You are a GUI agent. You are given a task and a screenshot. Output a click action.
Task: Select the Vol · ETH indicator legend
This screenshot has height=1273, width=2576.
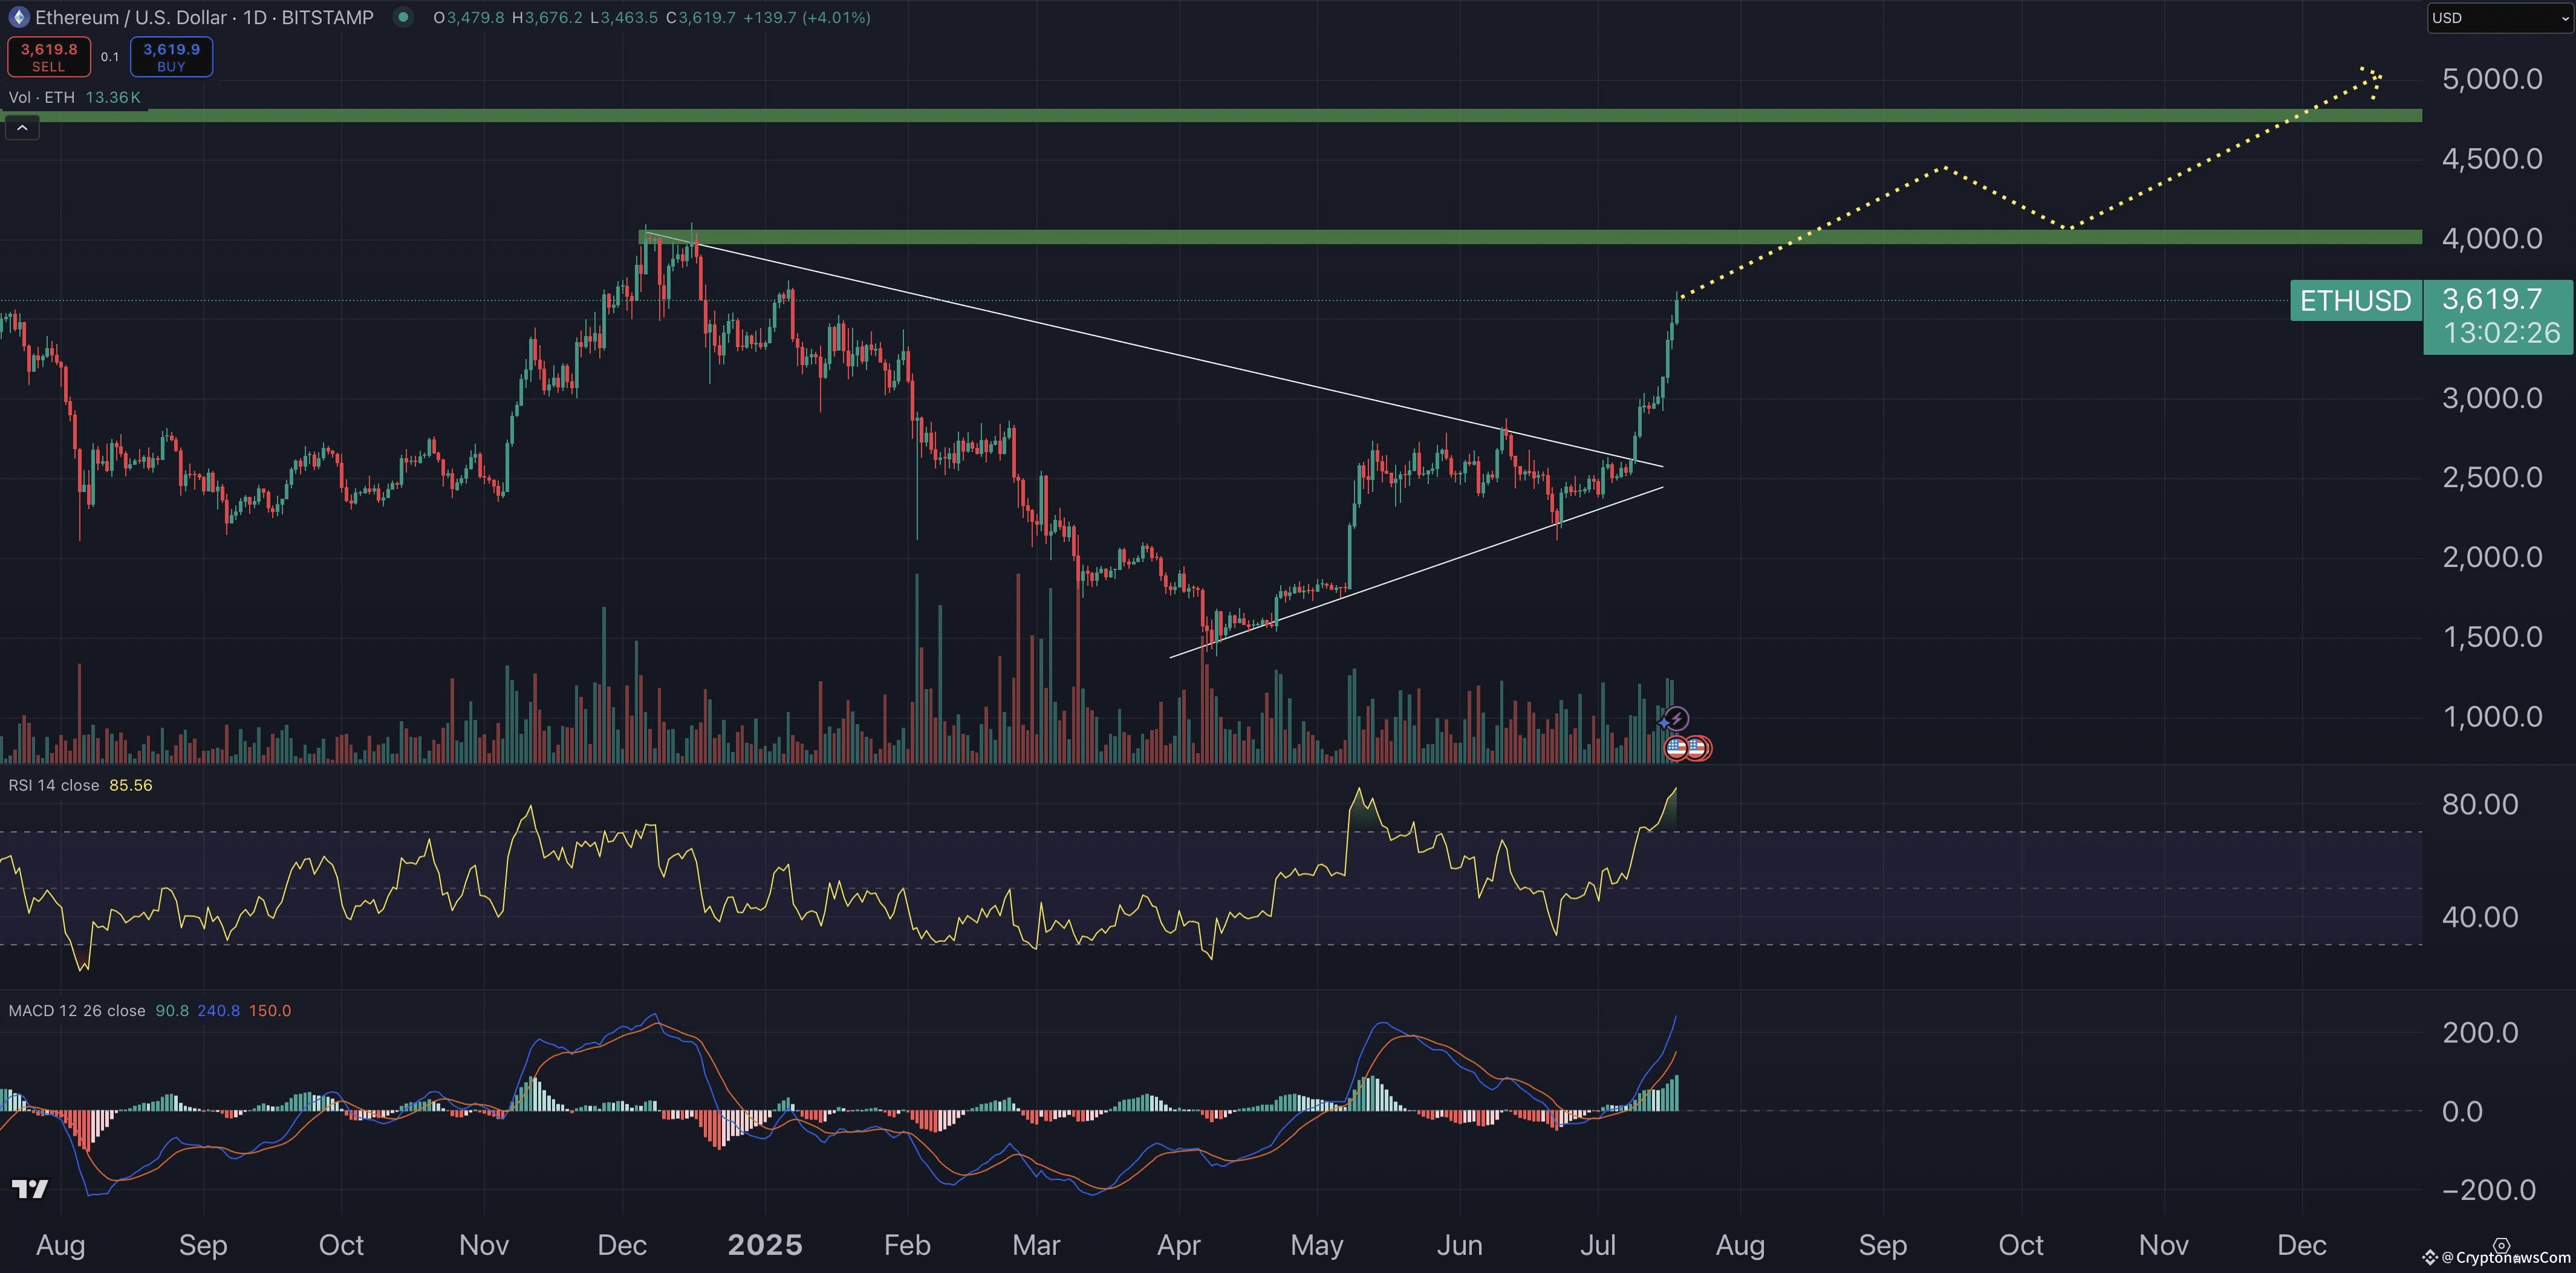(x=41, y=97)
